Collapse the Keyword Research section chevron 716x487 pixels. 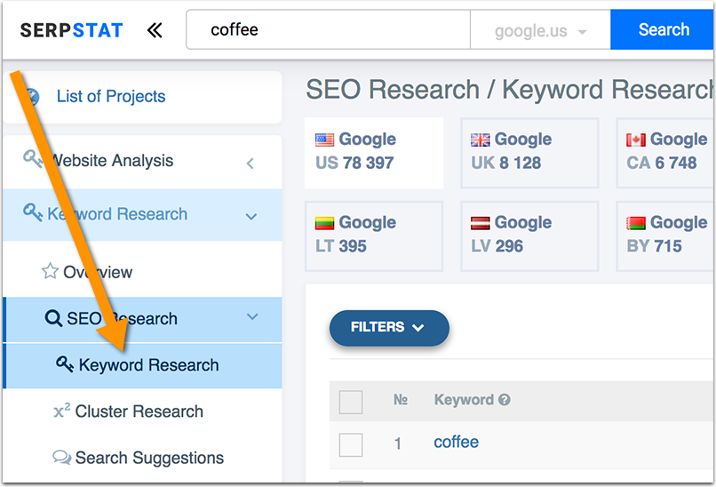[251, 216]
